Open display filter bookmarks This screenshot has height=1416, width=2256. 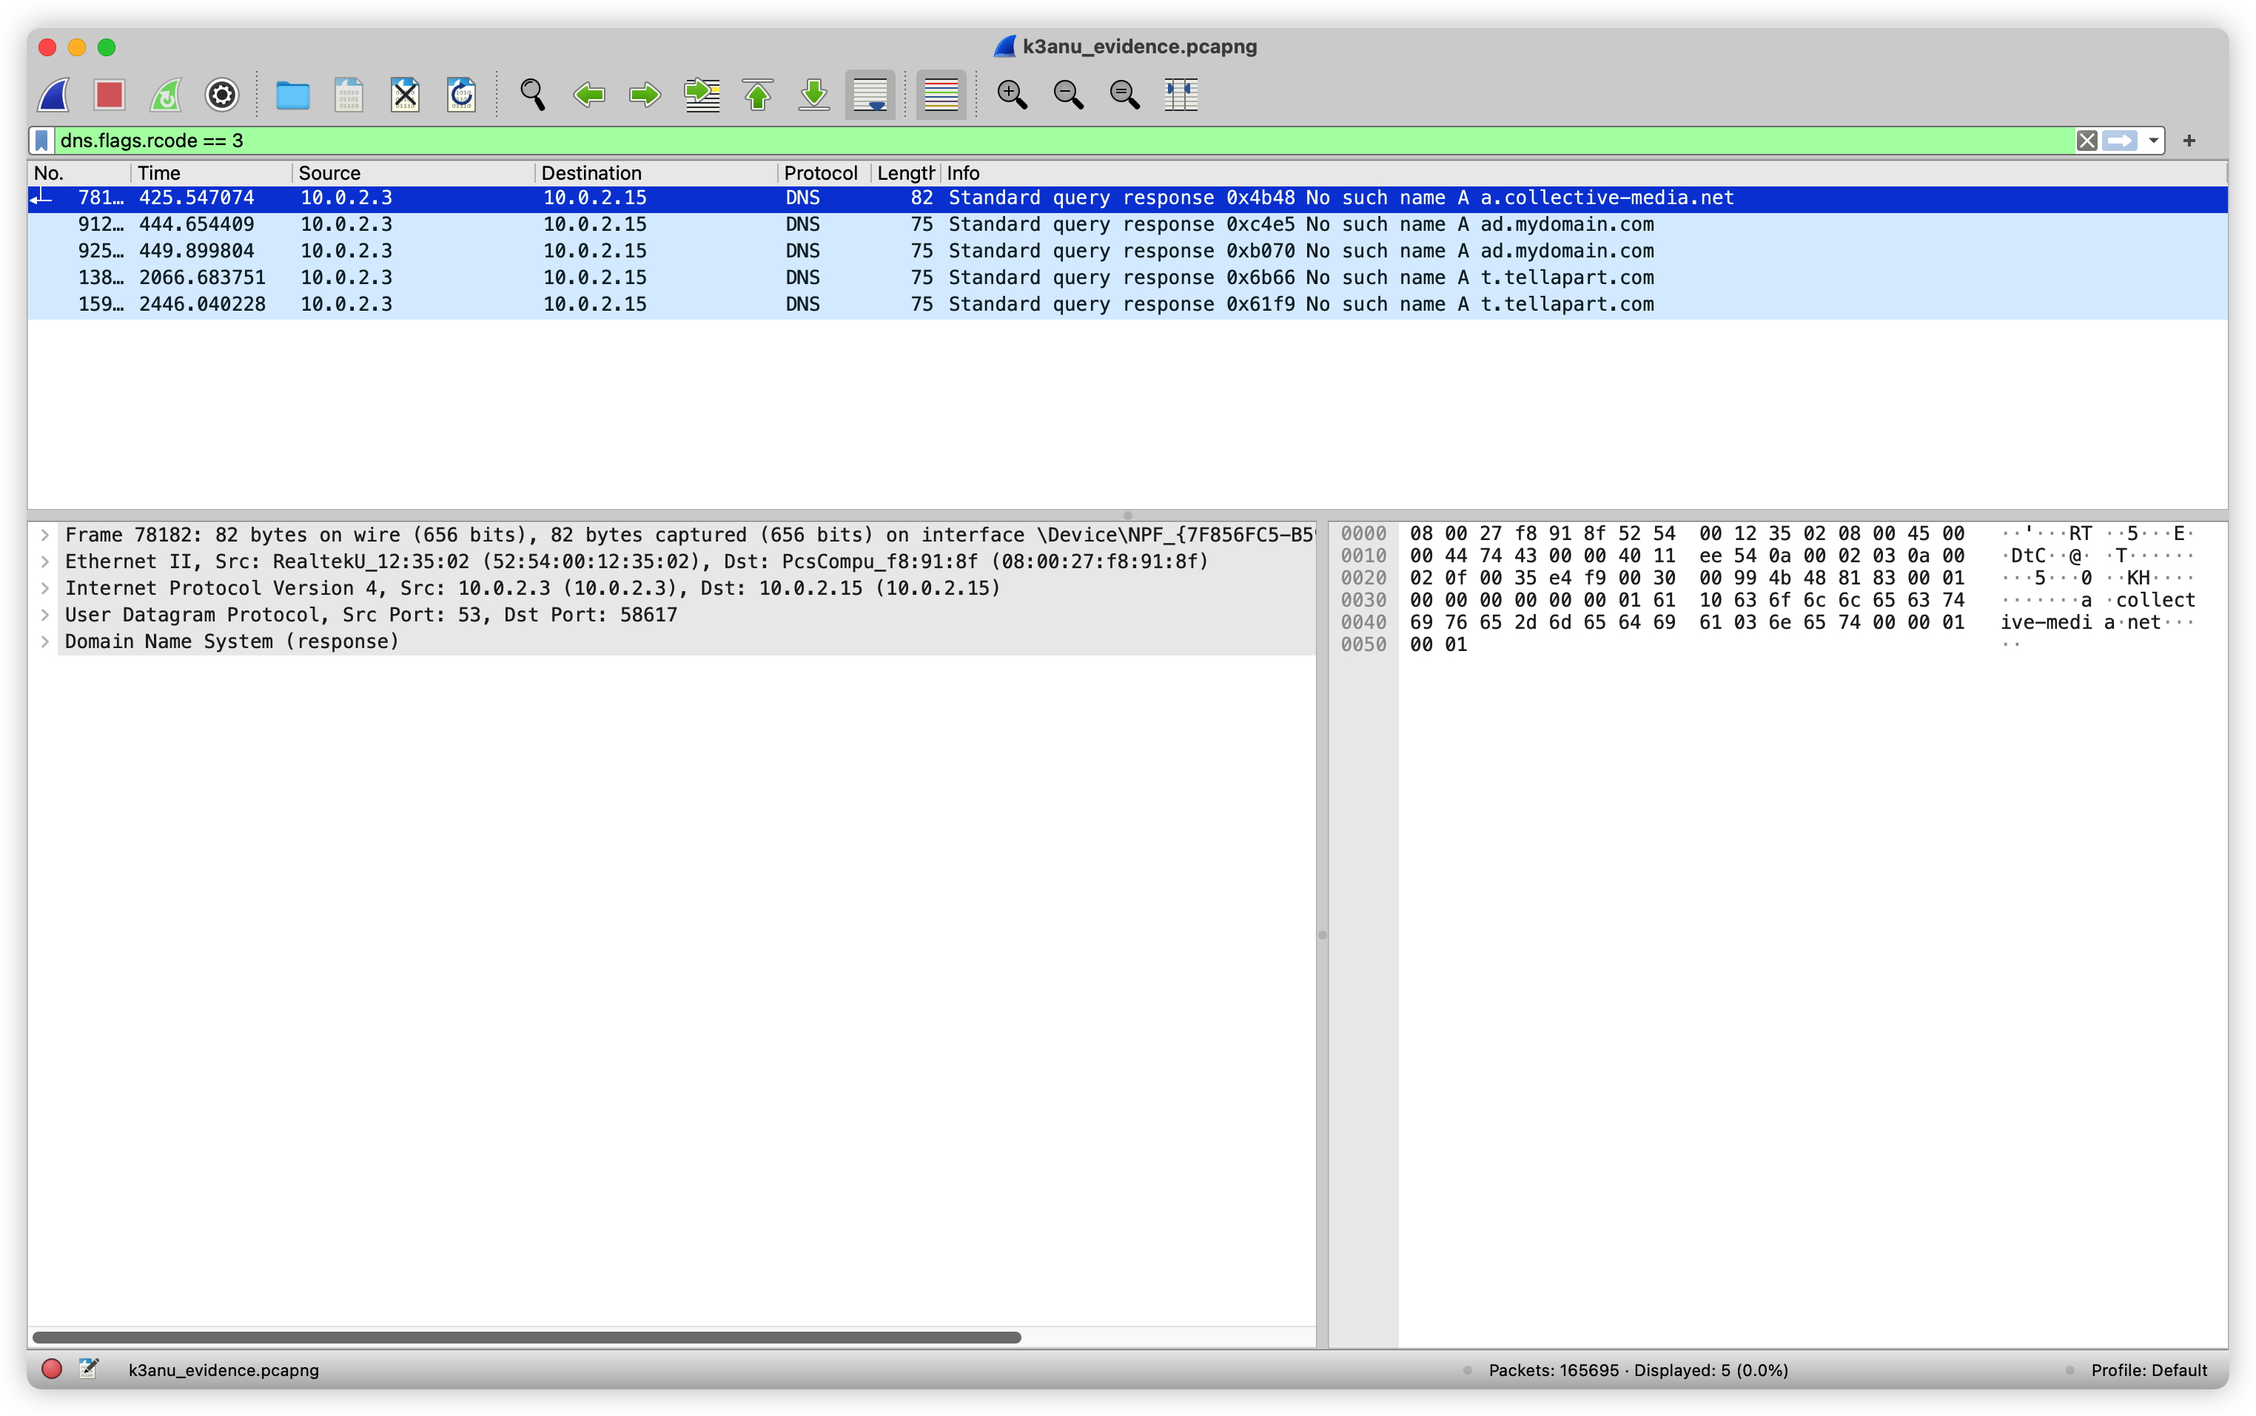click(x=42, y=141)
